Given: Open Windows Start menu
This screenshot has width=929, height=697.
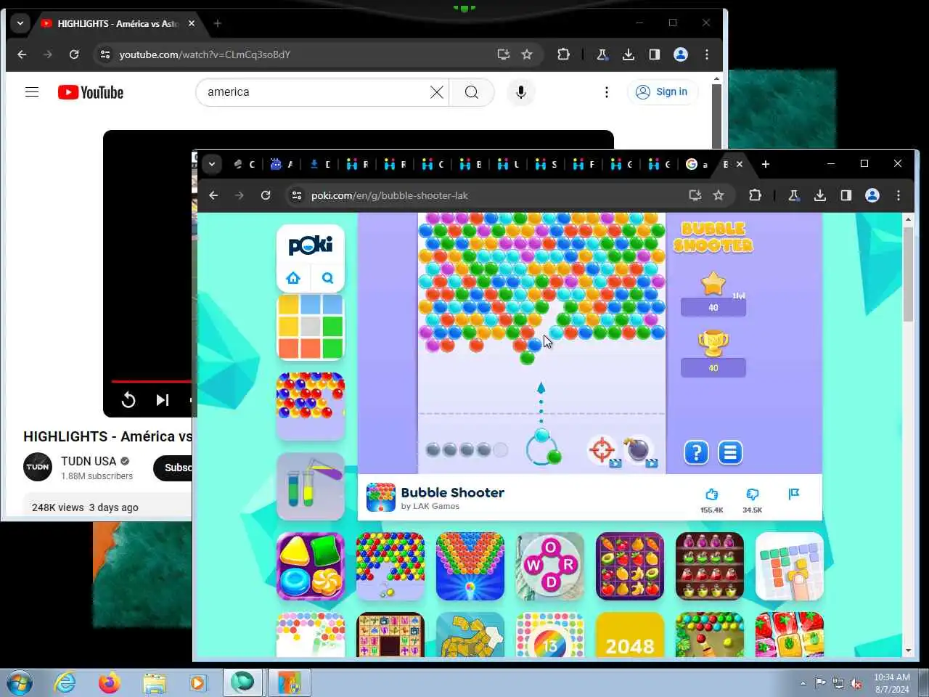Looking at the screenshot, I should (20, 682).
